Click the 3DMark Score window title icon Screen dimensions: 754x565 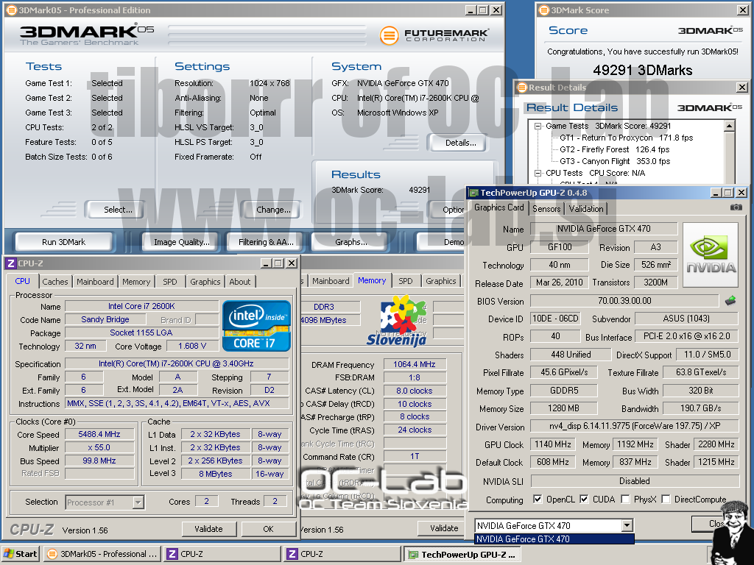click(544, 10)
